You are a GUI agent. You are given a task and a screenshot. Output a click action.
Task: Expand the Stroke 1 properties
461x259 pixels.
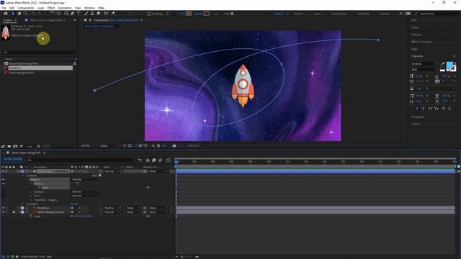31,192
